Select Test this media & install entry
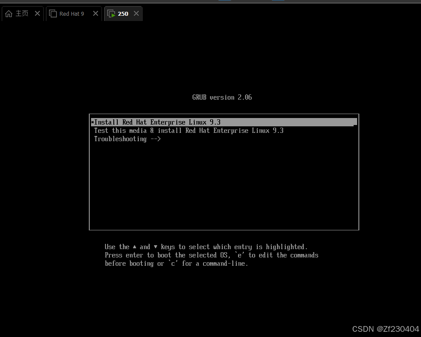This screenshot has height=337, width=421. click(189, 131)
